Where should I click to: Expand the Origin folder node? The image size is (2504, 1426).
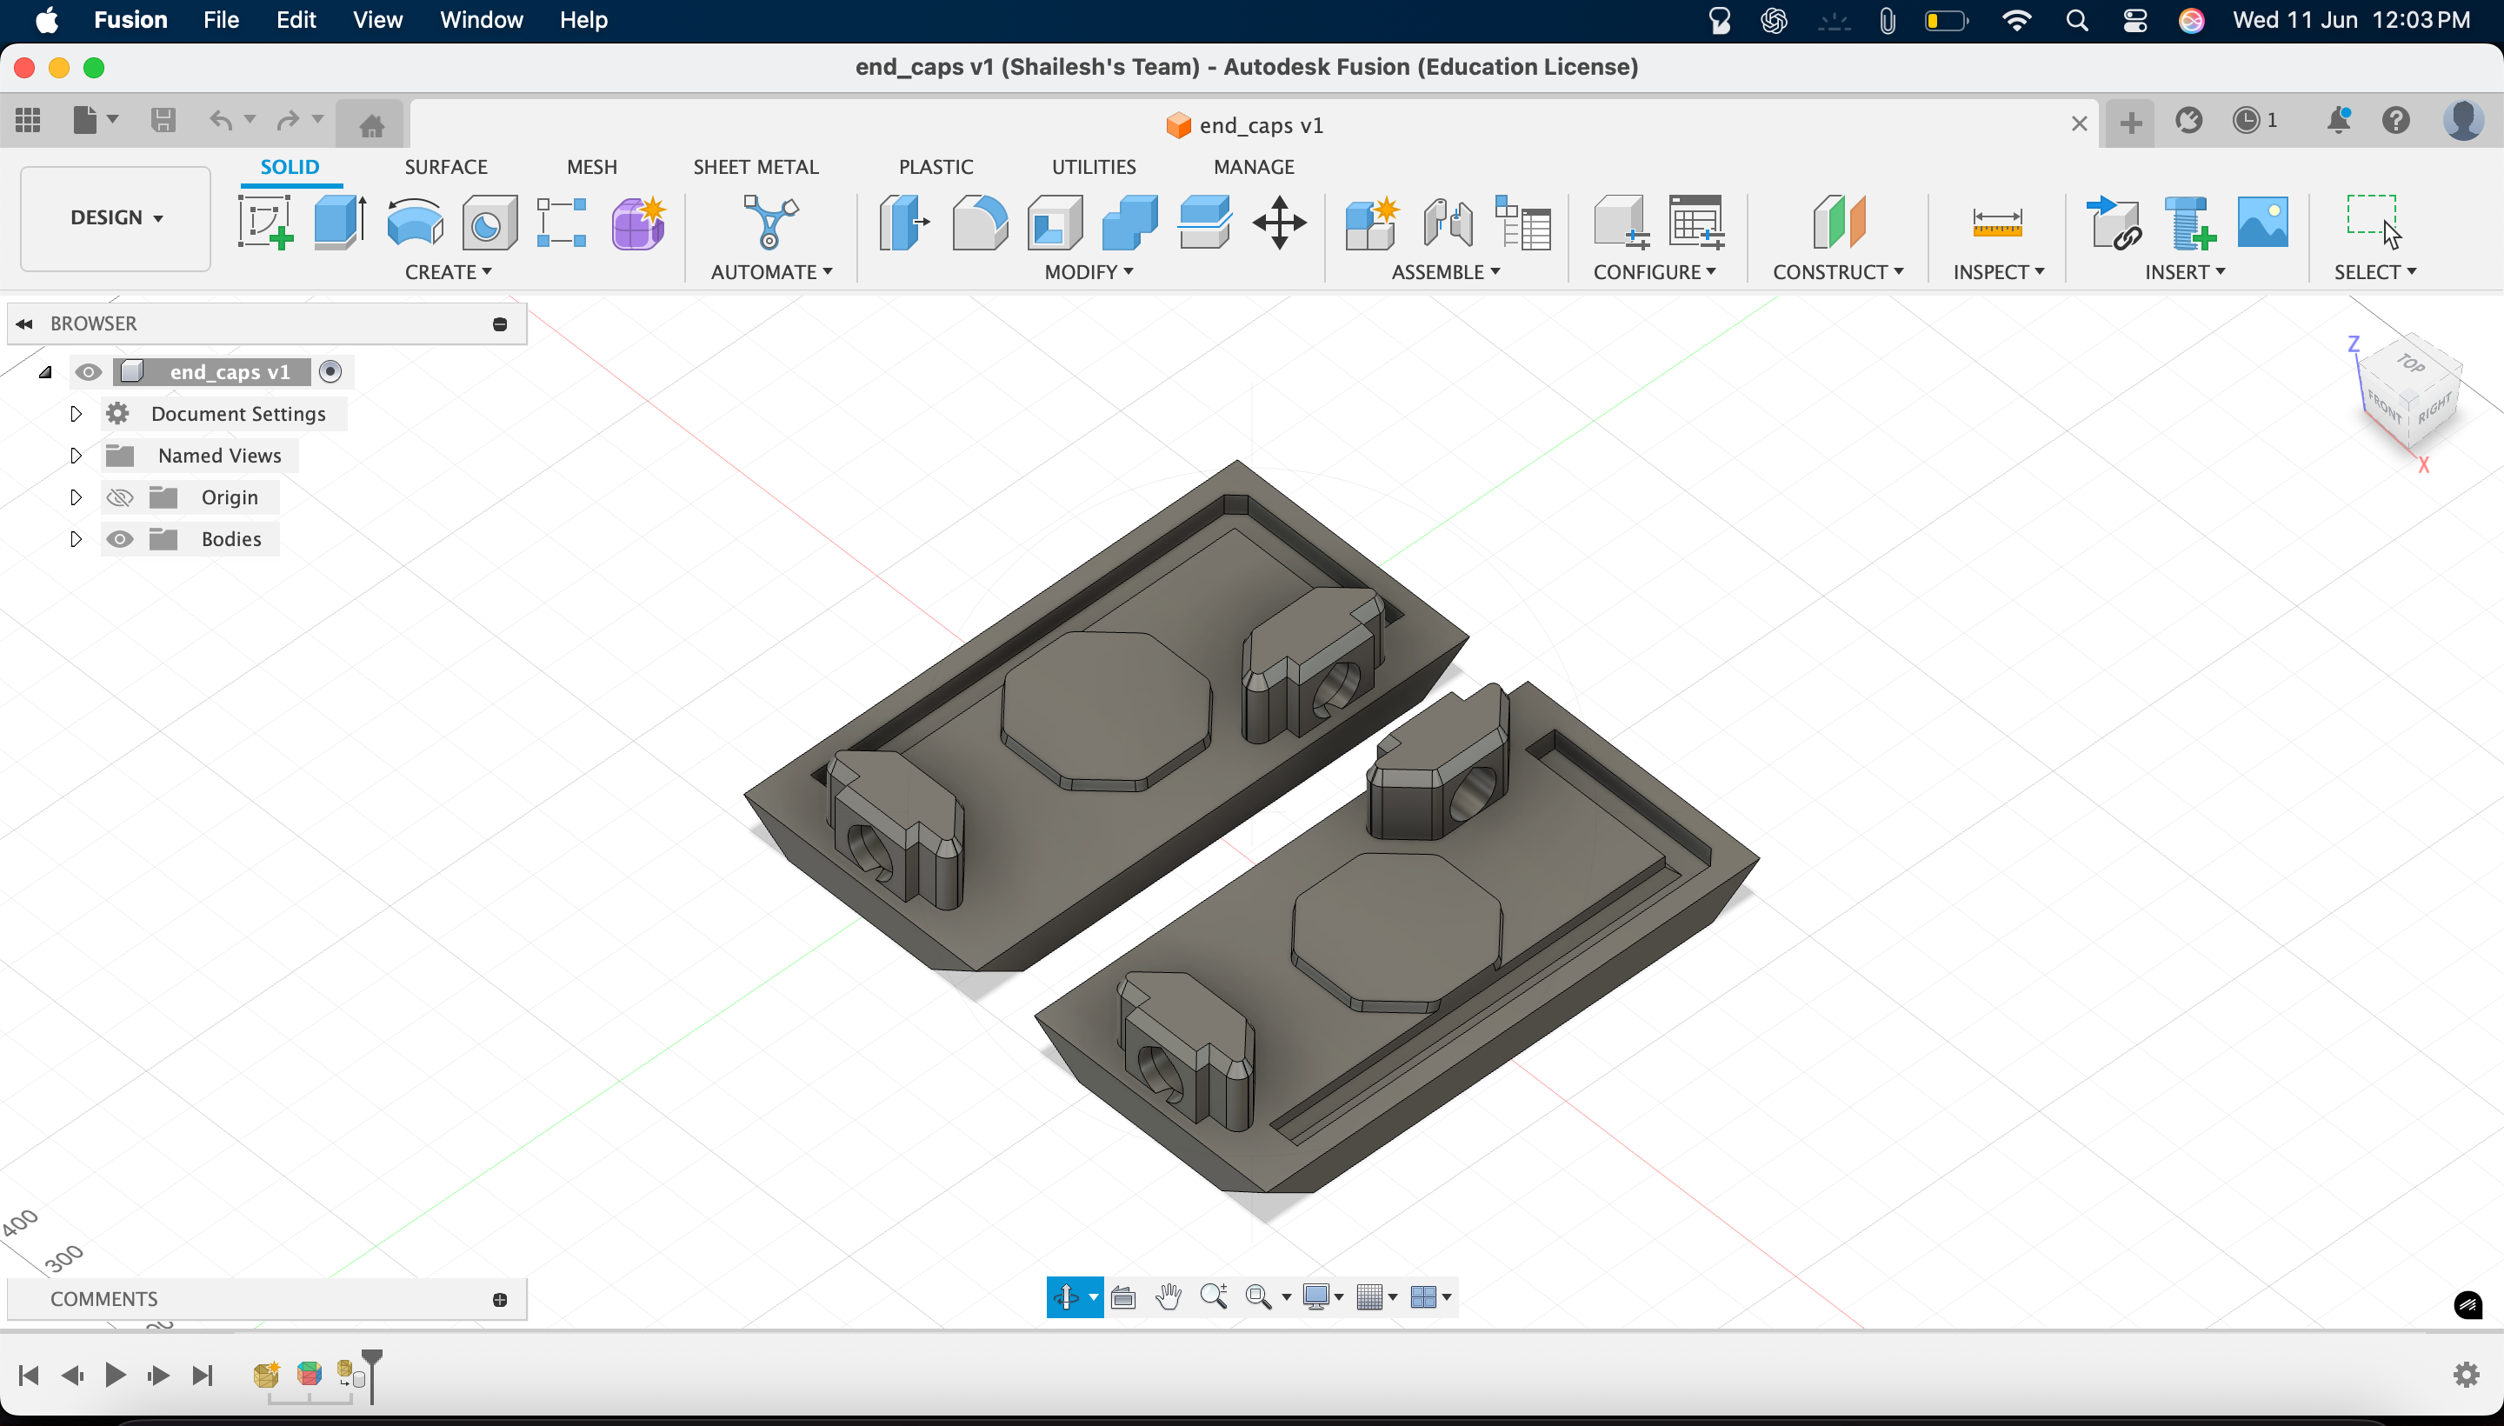pyautogui.click(x=76, y=497)
